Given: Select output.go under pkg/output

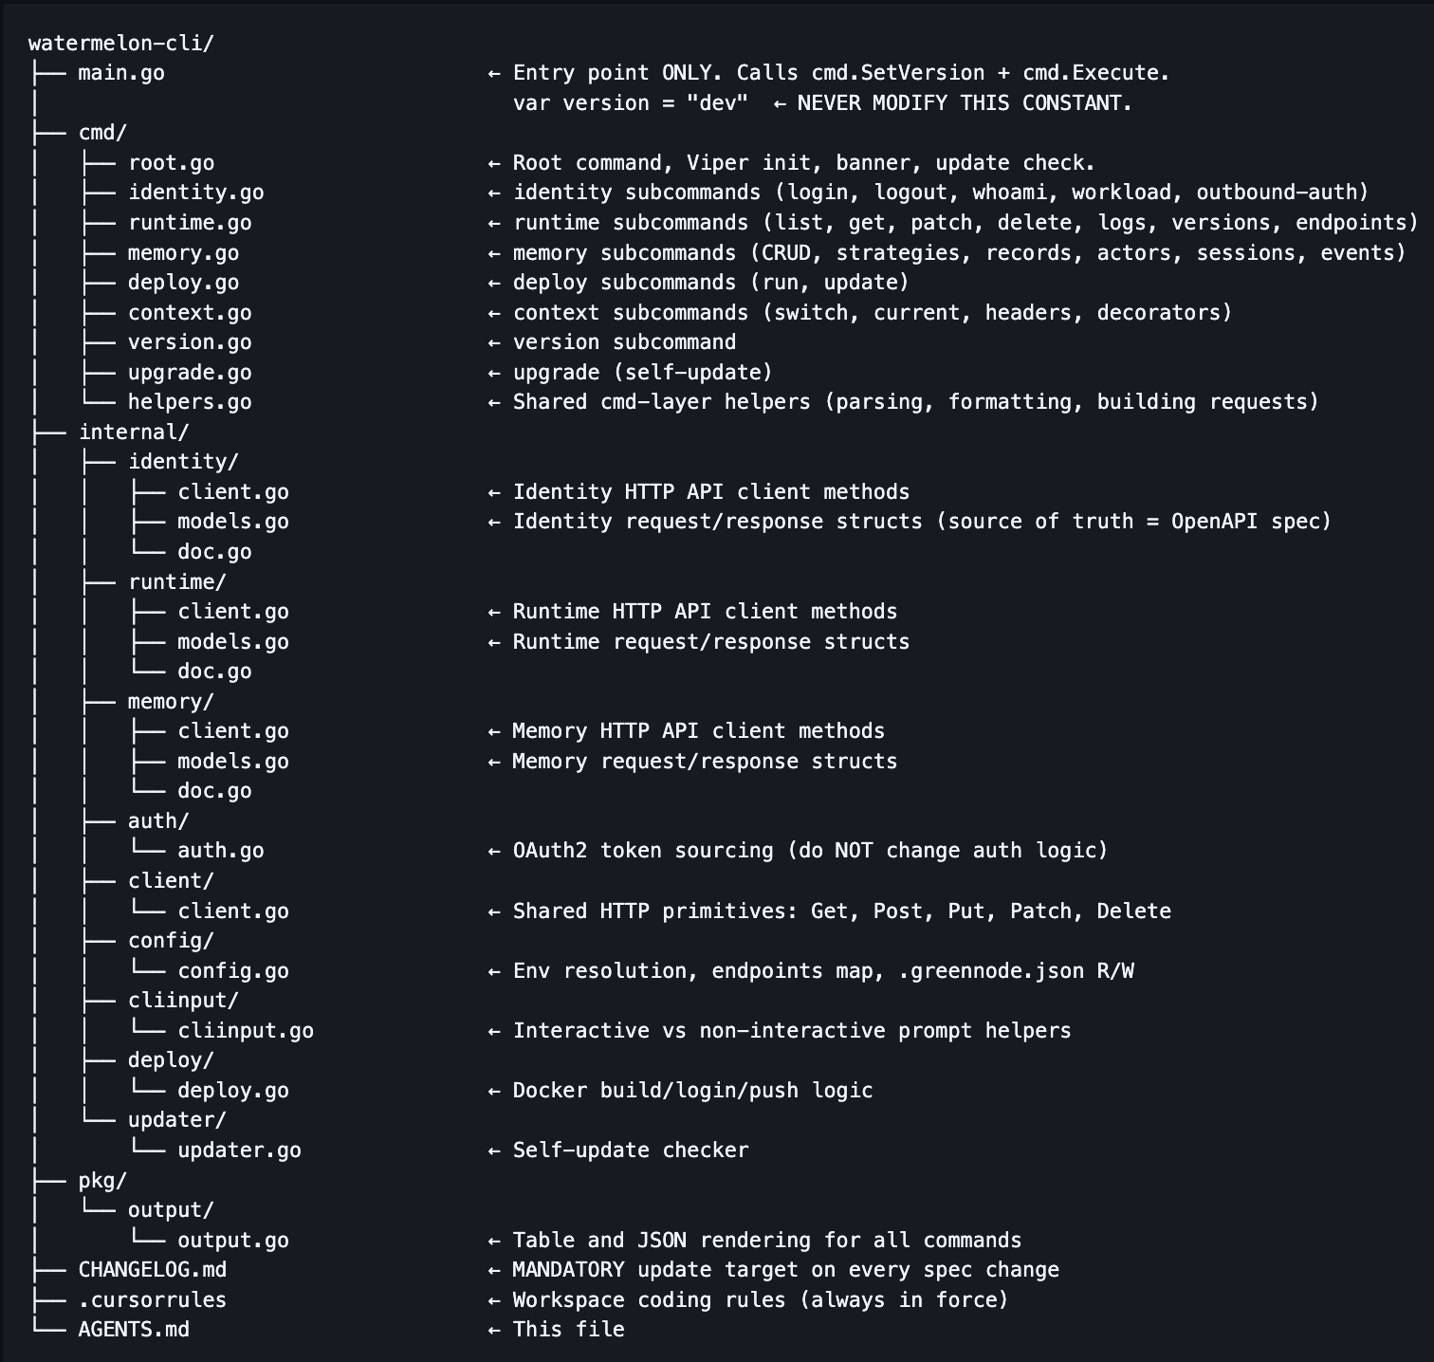Looking at the screenshot, I should click(x=233, y=1241).
